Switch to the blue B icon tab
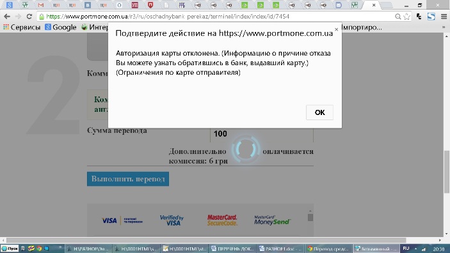This screenshot has height=253, width=450. 88,5
